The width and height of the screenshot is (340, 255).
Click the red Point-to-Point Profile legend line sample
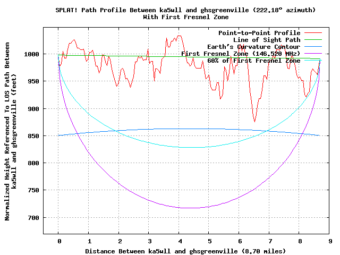312,33
